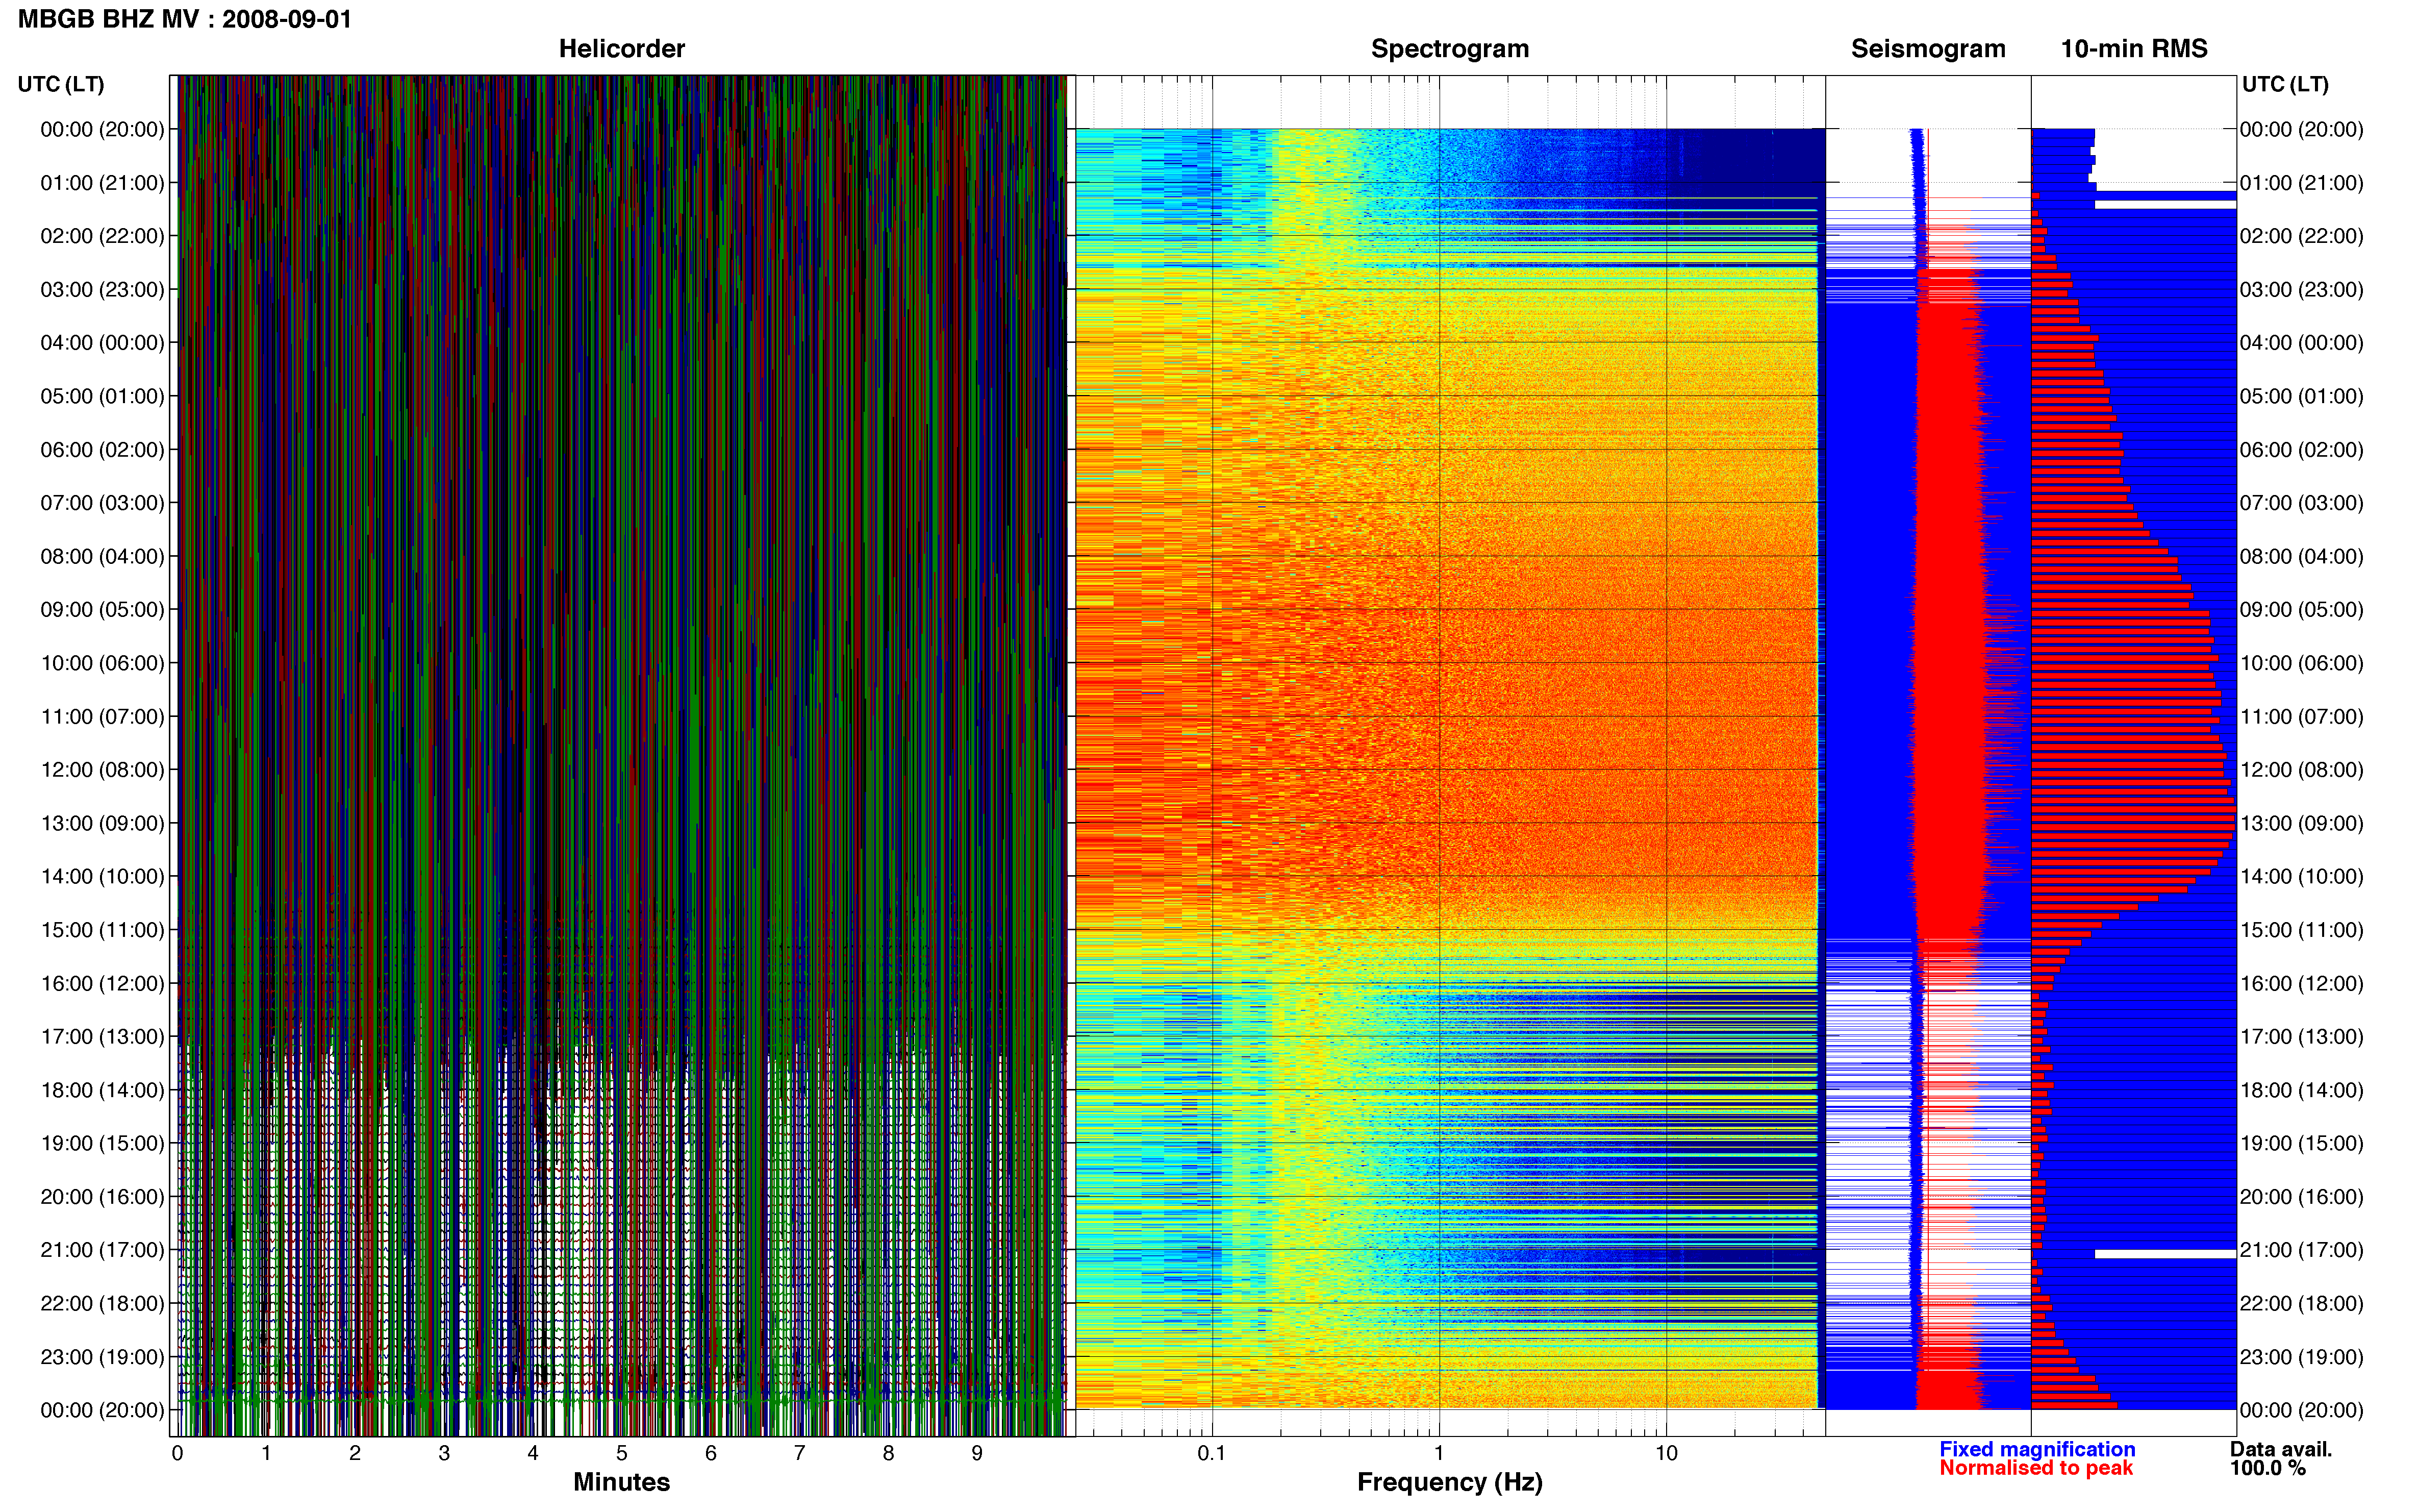
Task: Click the 'Seismogram' panel heading
Action: pyautogui.click(x=1927, y=49)
